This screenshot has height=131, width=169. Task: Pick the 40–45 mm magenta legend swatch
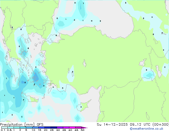point(72,128)
